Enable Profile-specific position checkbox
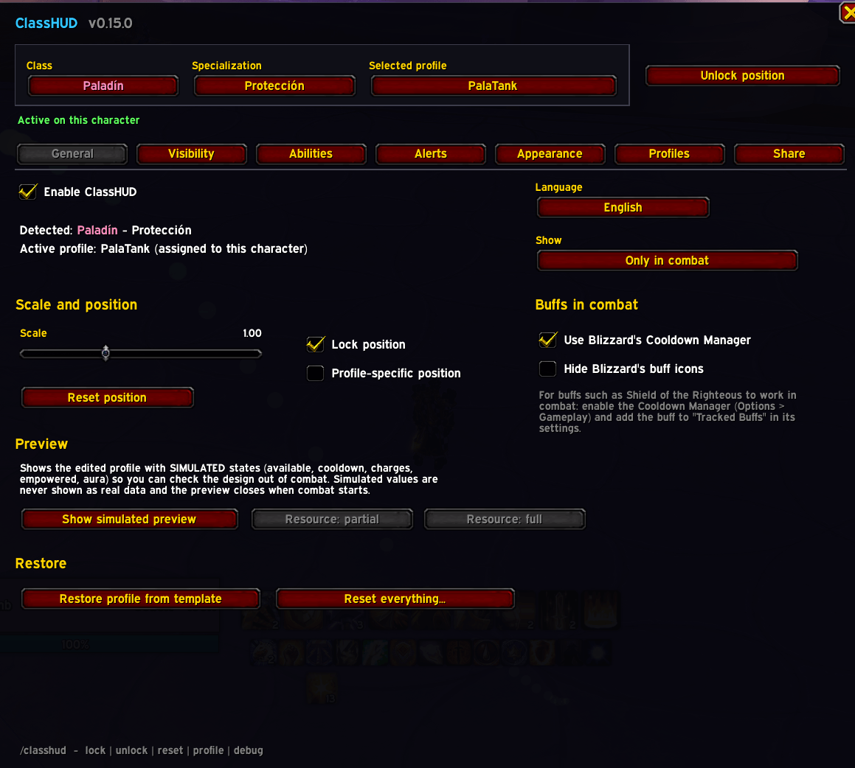The width and height of the screenshot is (855, 768). tap(315, 373)
